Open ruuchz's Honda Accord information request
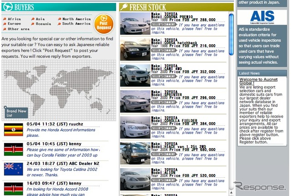This screenshot has height=196, width=291. click(61, 132)
